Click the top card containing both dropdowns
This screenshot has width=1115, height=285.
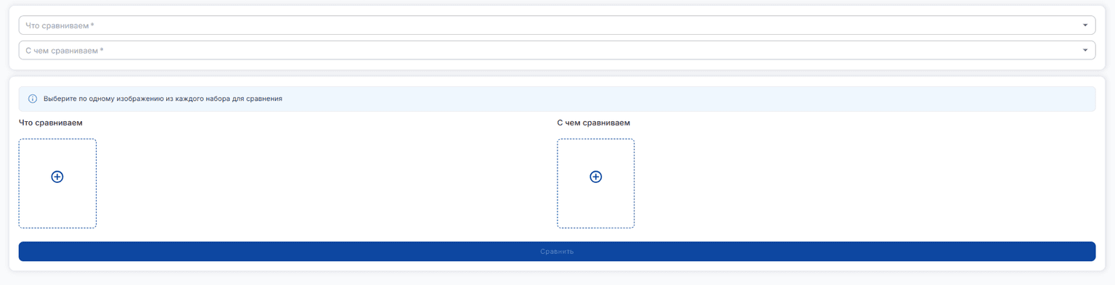(557, 38)
